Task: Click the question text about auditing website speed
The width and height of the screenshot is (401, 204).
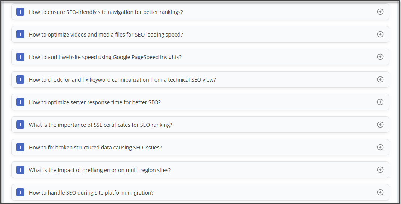Action: [x=105, y=57]
